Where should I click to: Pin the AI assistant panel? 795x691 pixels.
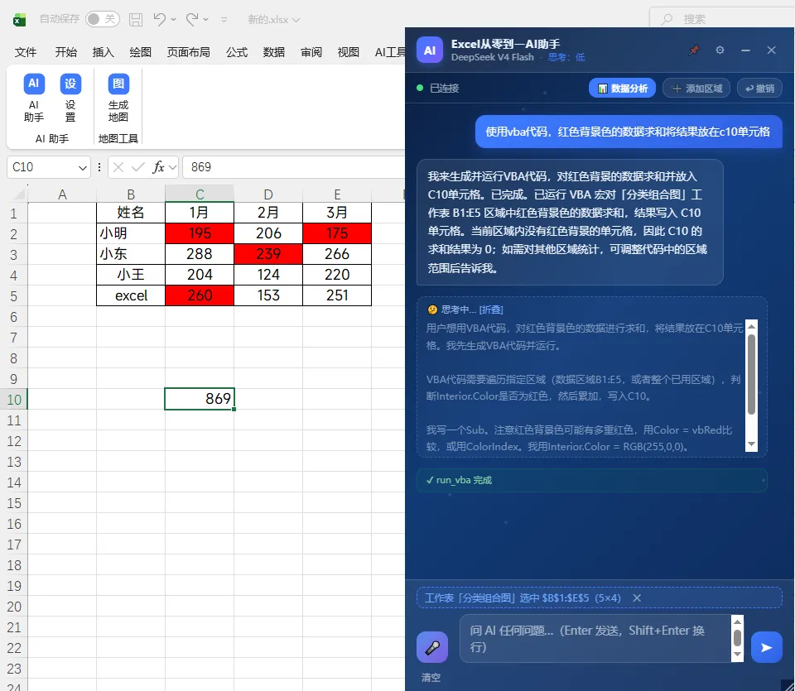pyautogui.click(x=694, y=50)
